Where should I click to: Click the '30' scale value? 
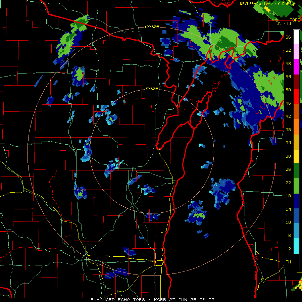pyautogui.click(x=288, y=156)
